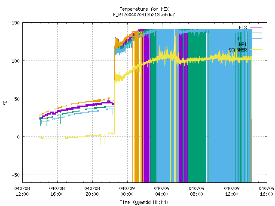275x206 pixels.
Task: Click the 040709 00:00 x-axis tick label
Action: [127, 191]
